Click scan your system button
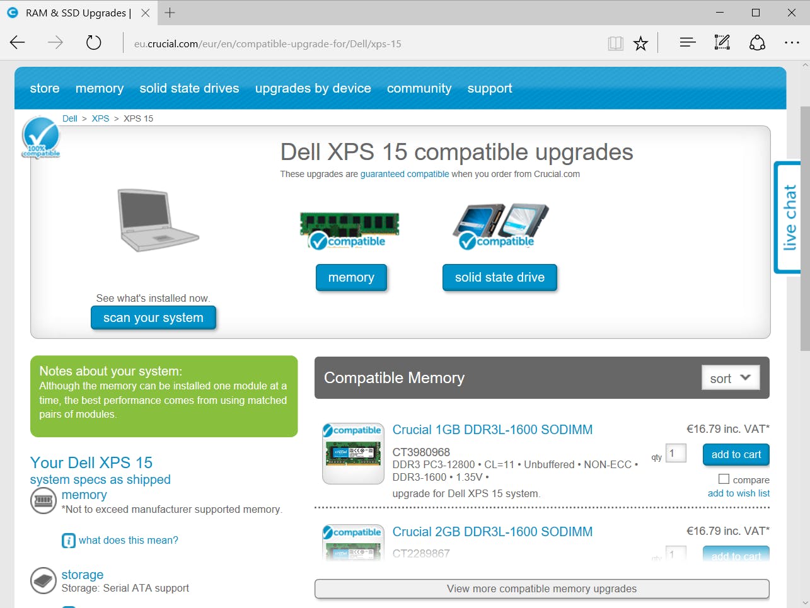This screenshot has height=608, width=810. [x=153, y=318]
